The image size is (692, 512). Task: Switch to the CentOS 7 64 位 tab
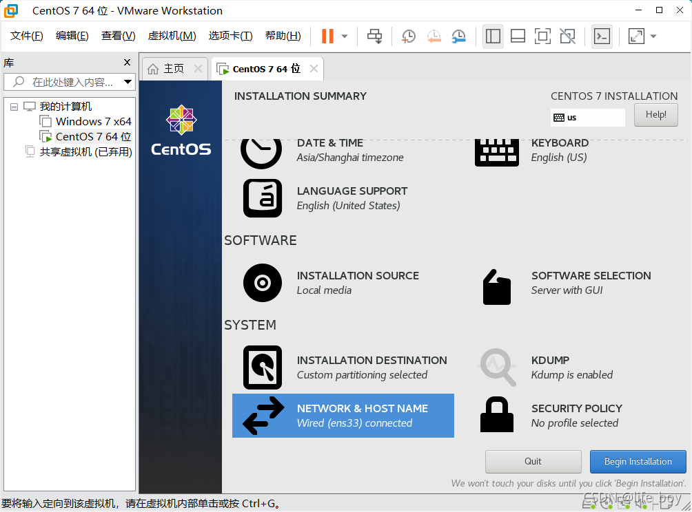[266, 69]
